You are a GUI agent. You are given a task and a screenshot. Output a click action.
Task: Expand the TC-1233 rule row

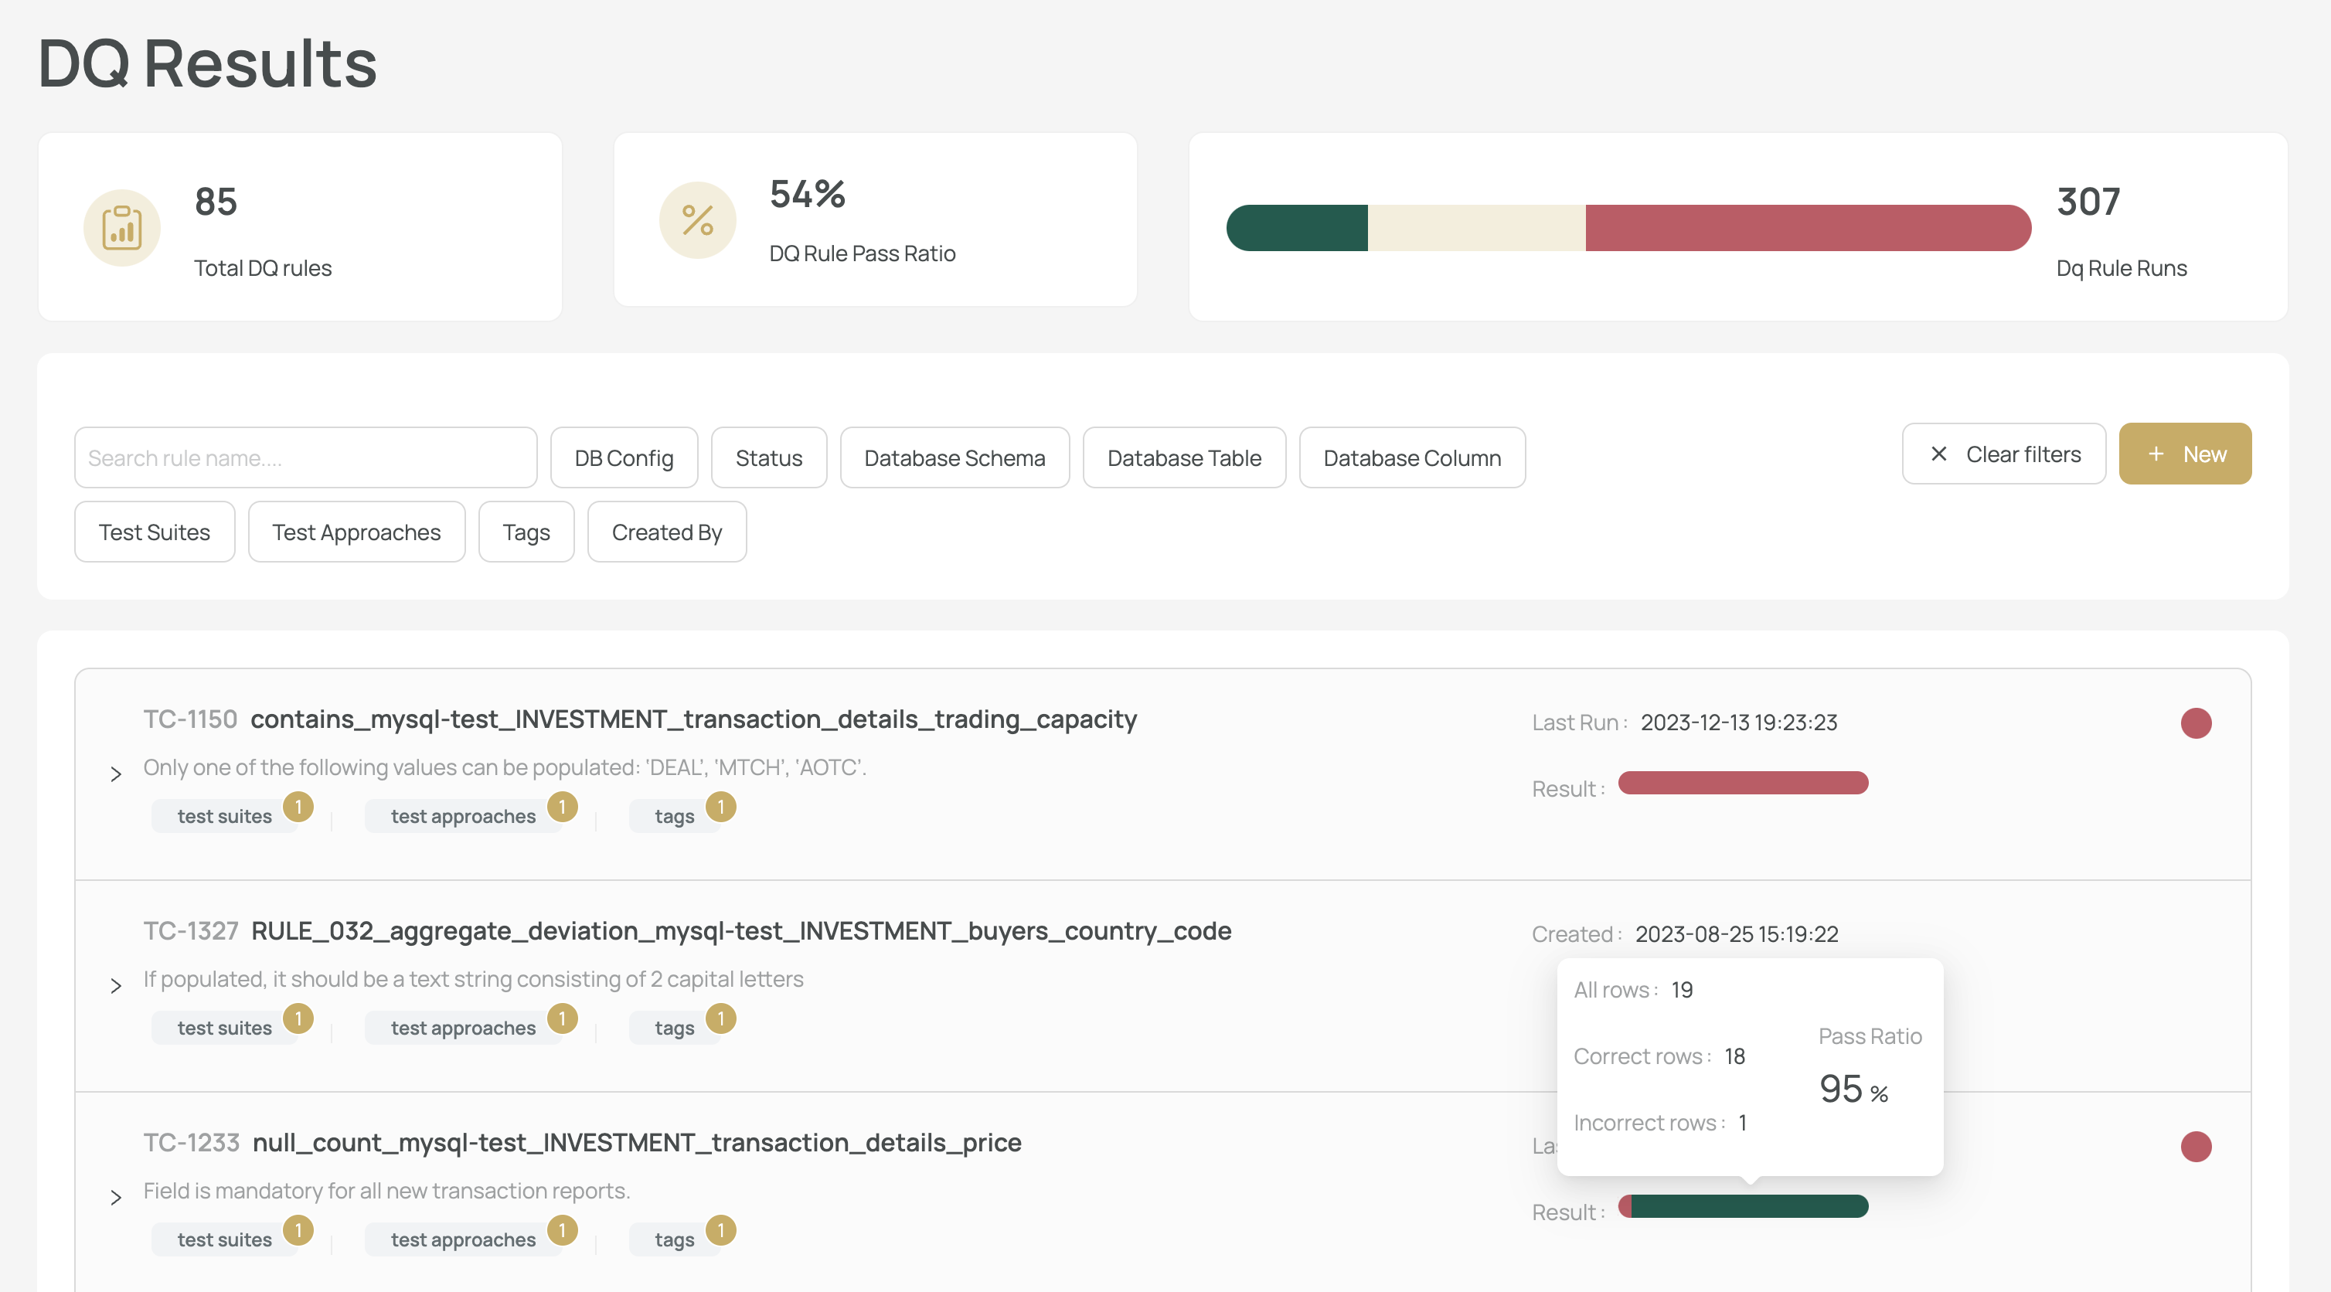click(x=116, y=1197)
